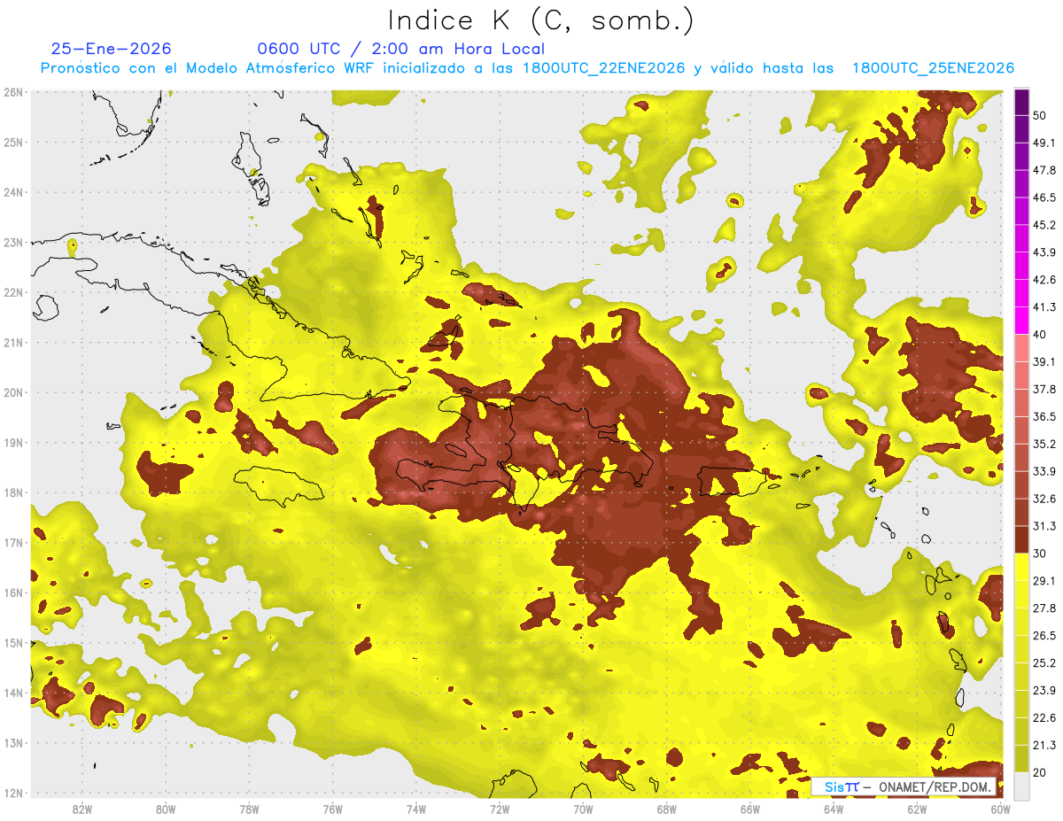
Task: Click the 62W longitude label
Action: point(917,809)
